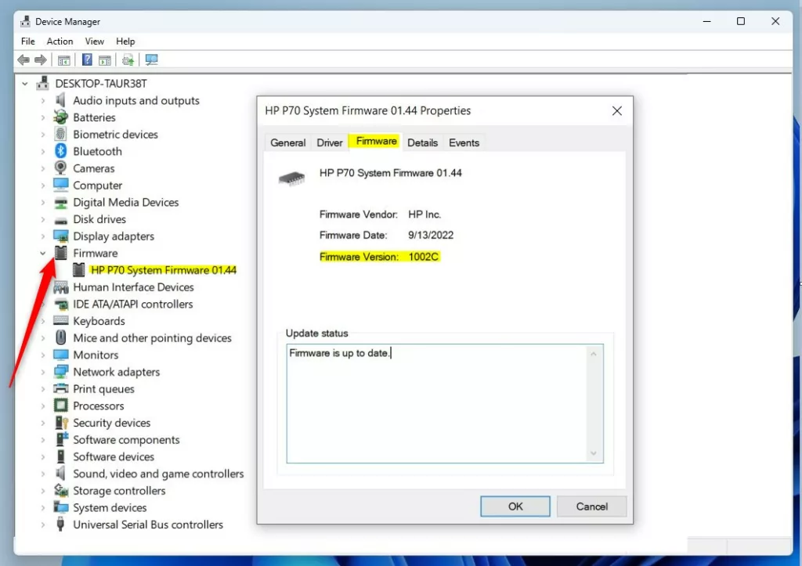Expand the Sound, video and game controllers category

(43, 474)
